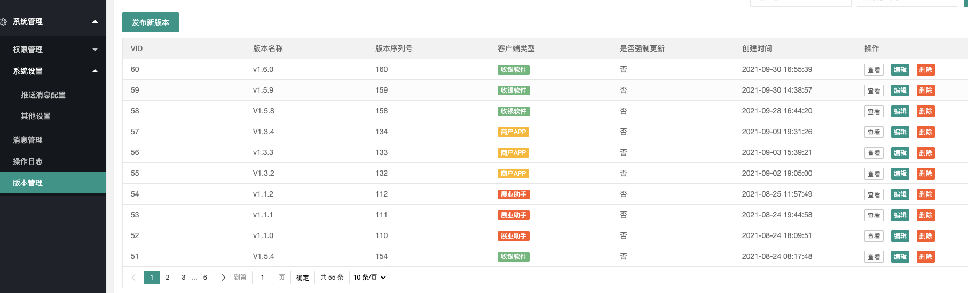
Task: Click the 共 55 条 total count
Action: (332, 278)
